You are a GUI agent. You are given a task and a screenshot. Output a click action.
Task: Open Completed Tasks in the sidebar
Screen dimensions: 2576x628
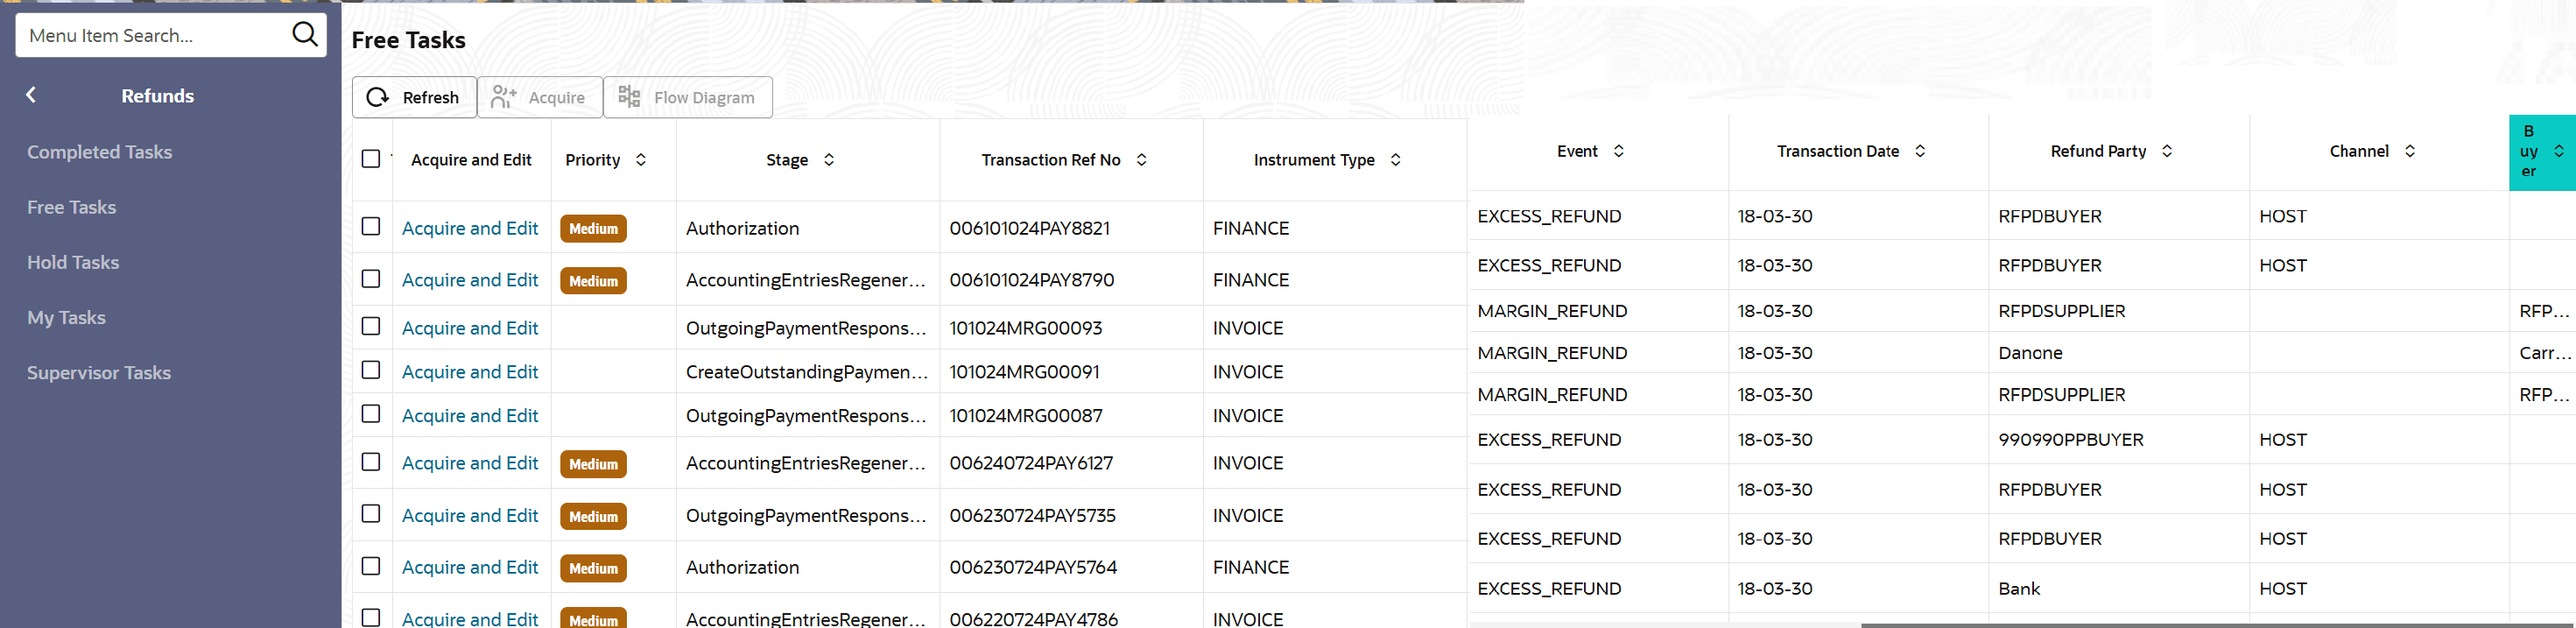click(99, 152)
